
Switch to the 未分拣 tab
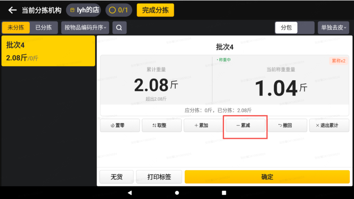pyautogui.click(x=16, y=28)
